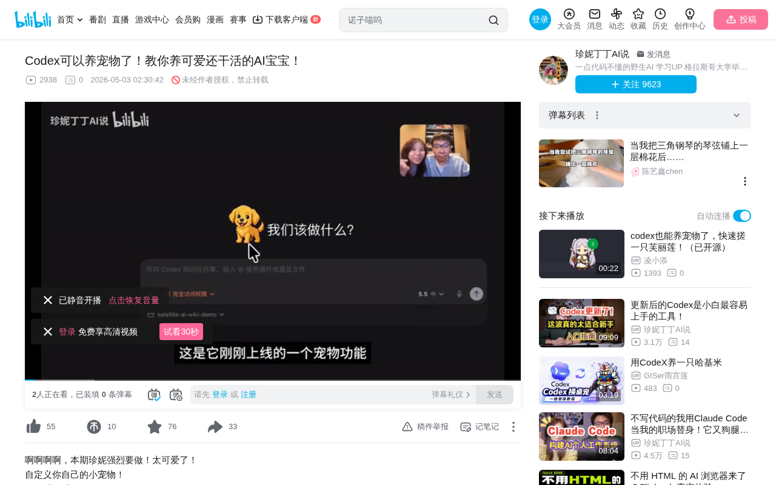Close the login HD video prompt

(48, 332)
